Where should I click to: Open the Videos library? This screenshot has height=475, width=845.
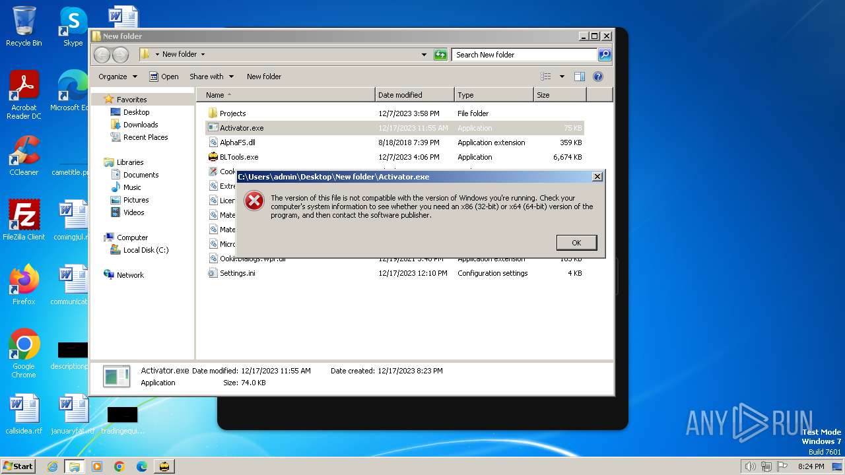pos(133,212)
